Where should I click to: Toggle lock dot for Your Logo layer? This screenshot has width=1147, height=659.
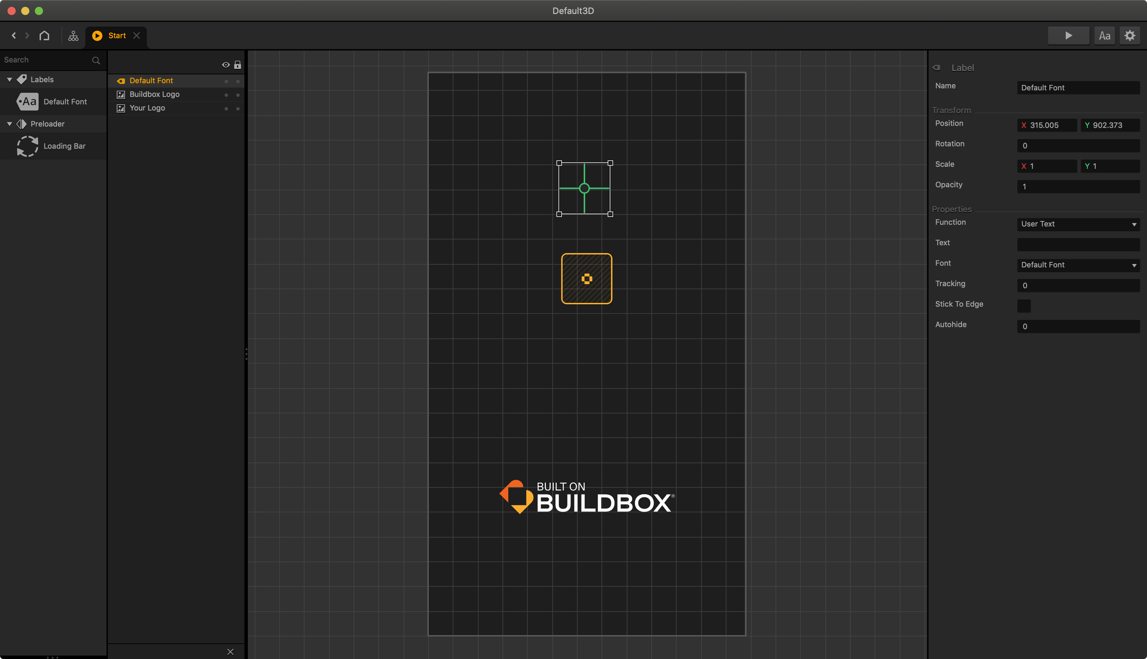click(238, 108)
